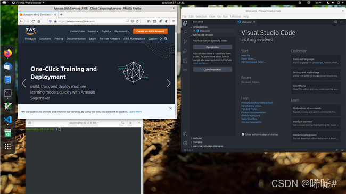Expand OUTLINE section
Image resolution: width=346 pixels, height=194 pixels.
[x=197, y=138]
